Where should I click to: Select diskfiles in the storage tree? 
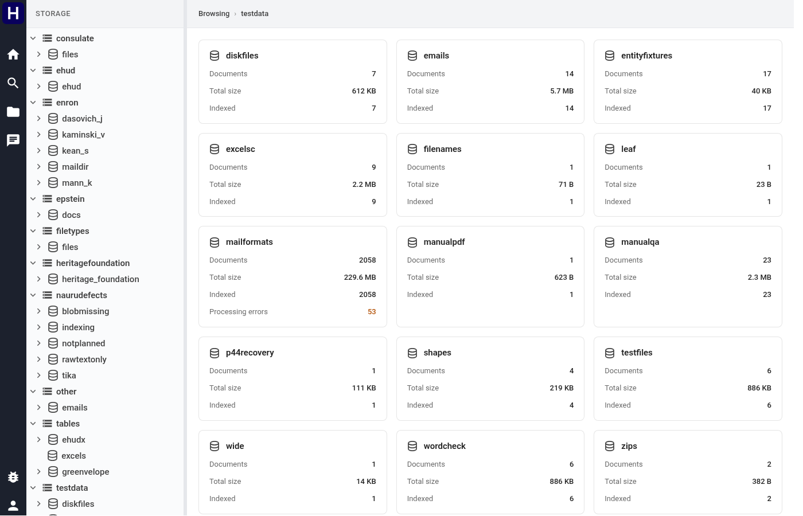coord(78,504)
